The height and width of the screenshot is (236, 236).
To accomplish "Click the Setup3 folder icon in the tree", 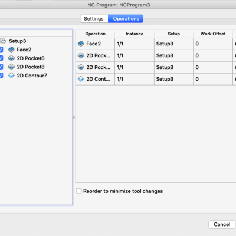I will (3, 41).
